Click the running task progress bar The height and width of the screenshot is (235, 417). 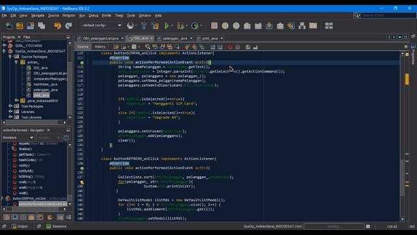pyautogui.click(x=334, y=227)
